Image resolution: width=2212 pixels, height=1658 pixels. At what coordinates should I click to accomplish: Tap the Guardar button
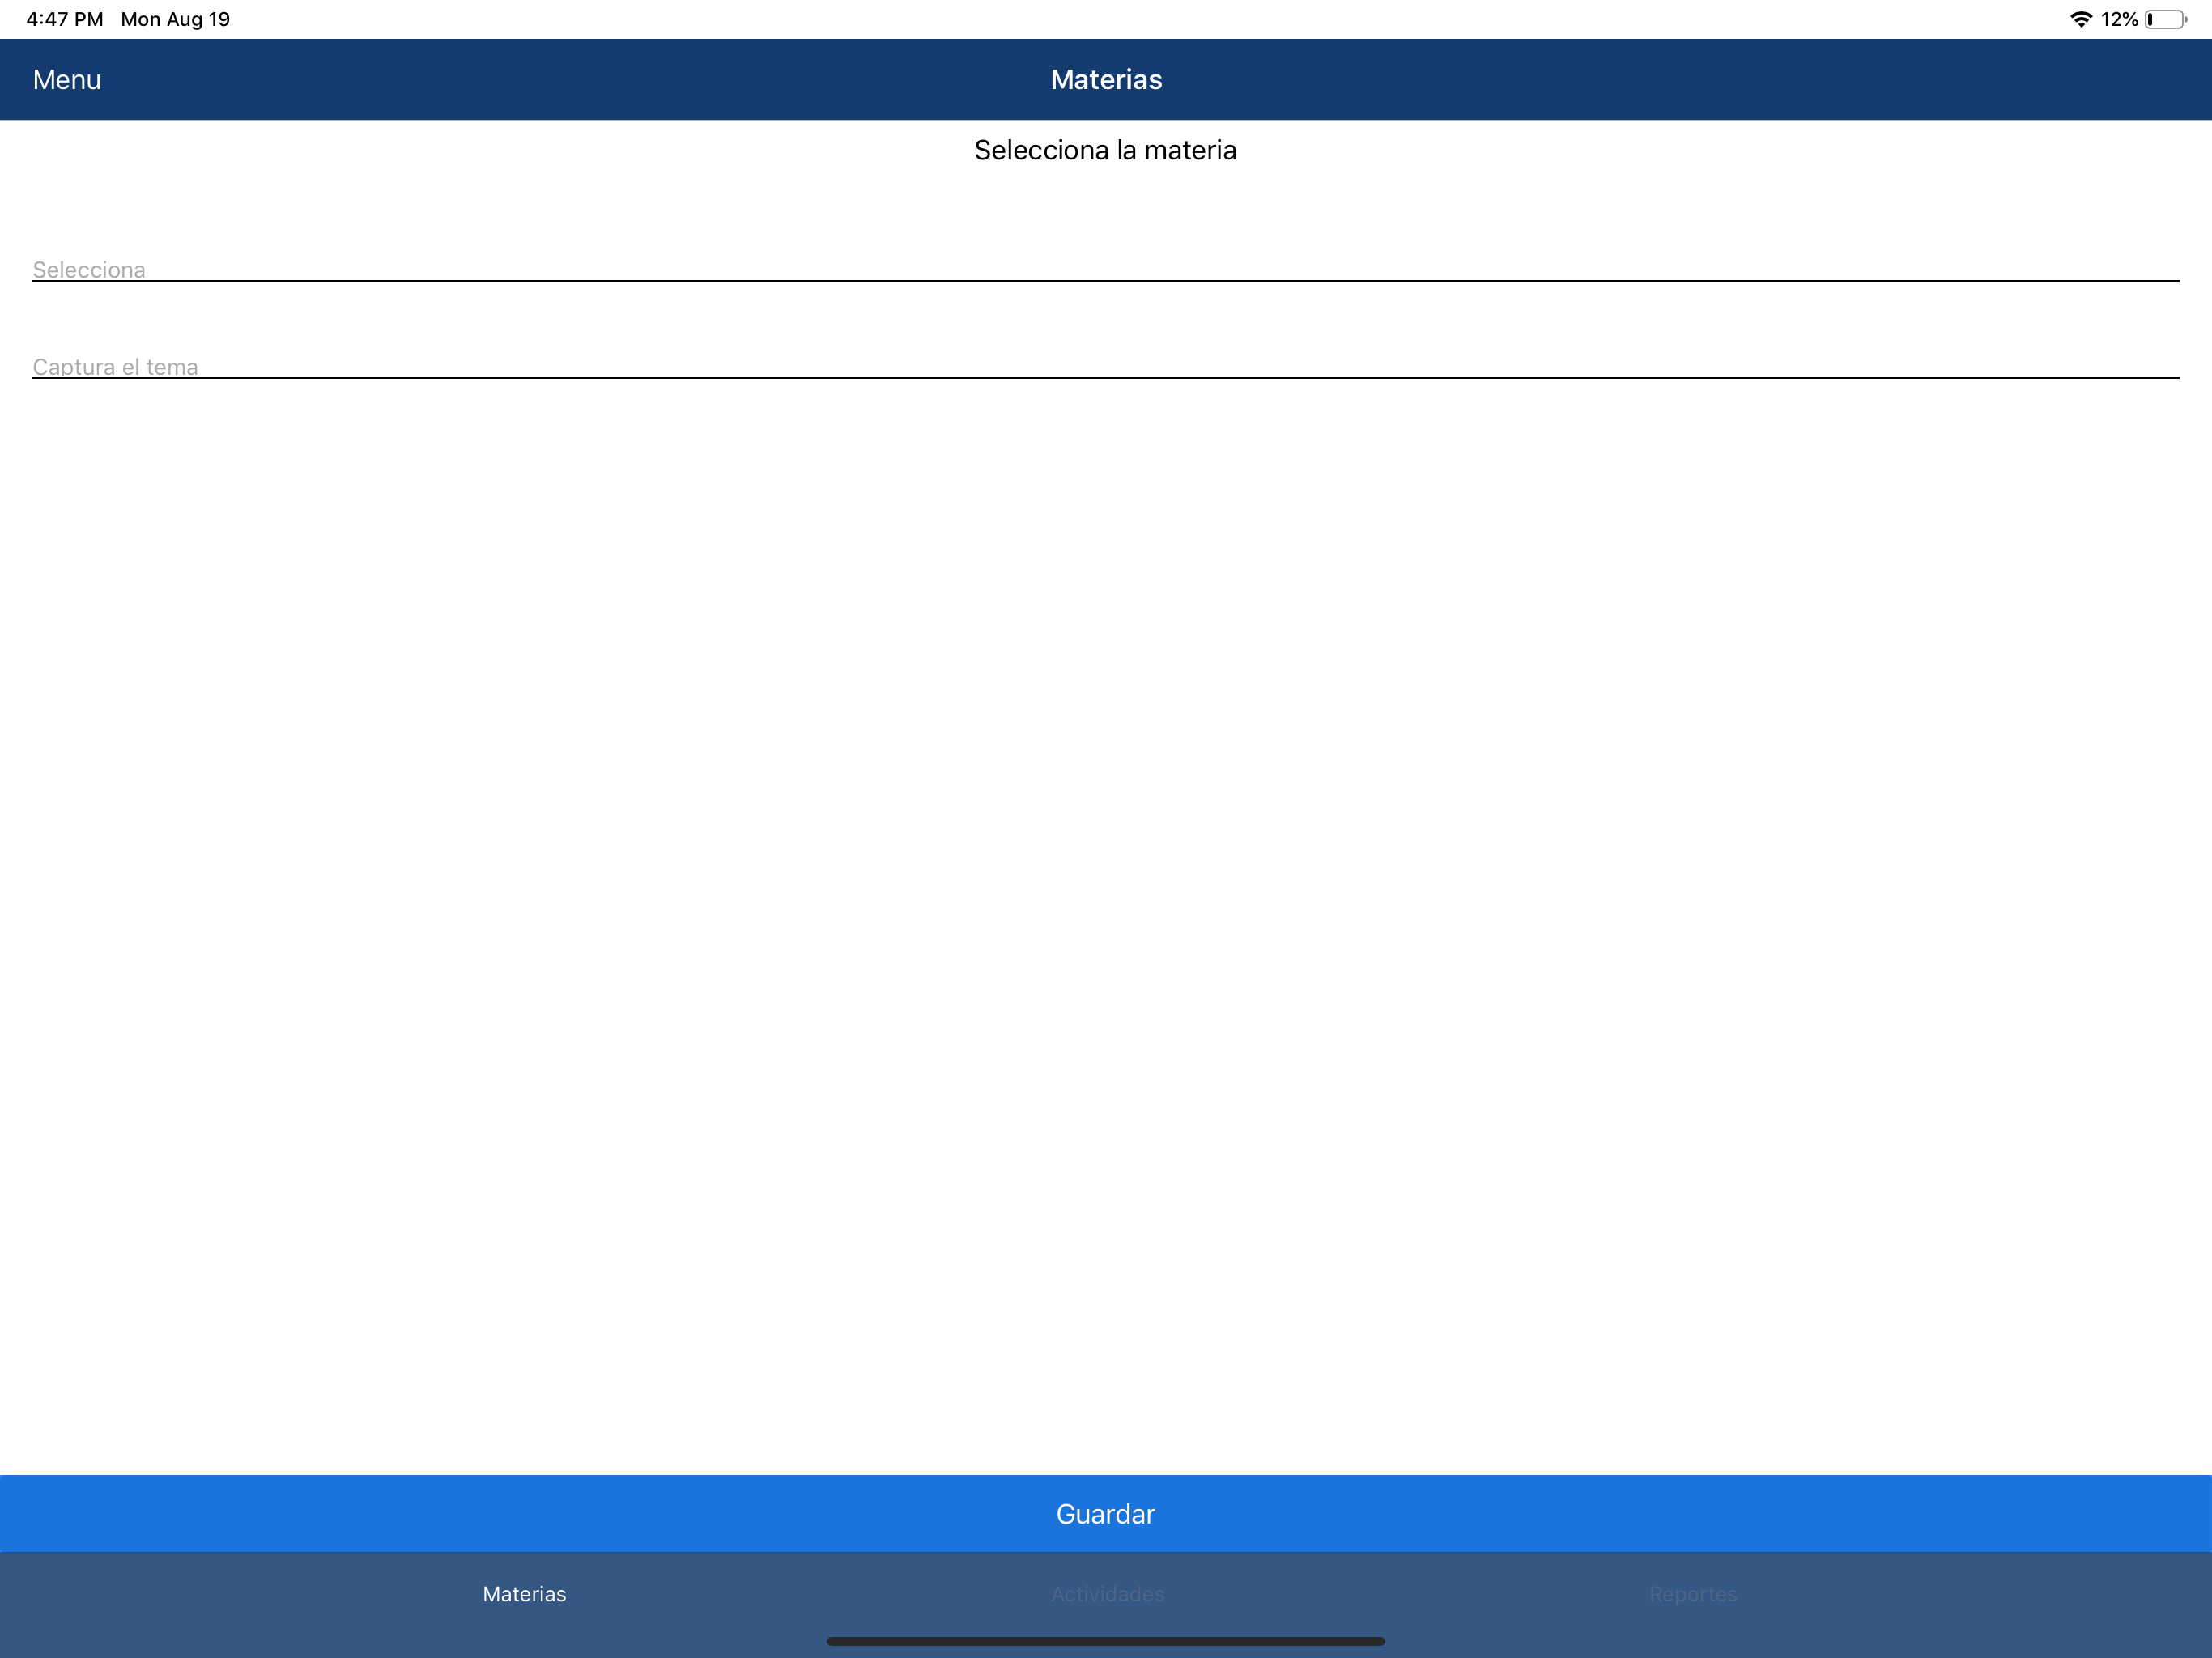pyautogui.click(x=1105, y=1513)
